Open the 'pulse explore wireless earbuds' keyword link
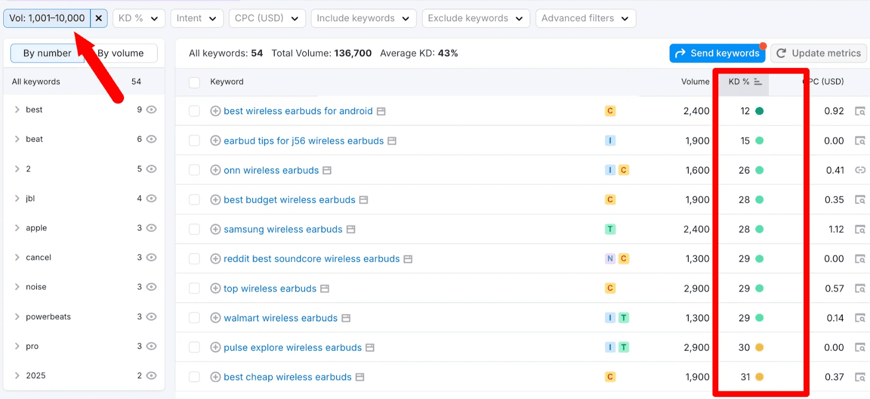 click(x=293, y=347)
